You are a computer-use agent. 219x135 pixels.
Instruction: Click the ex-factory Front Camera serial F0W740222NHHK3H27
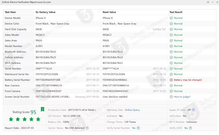48,91
